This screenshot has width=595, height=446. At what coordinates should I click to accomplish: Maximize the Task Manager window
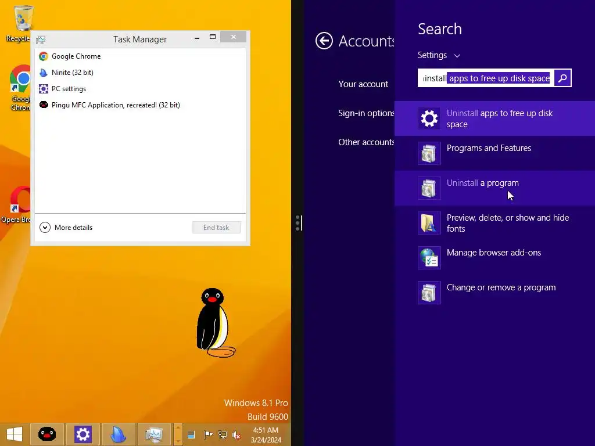(x=213, y=37)
